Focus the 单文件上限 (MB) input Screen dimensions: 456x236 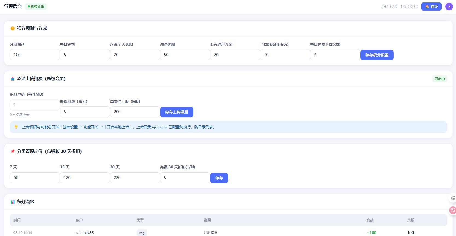pyautogui.click(x=135, y=112)
